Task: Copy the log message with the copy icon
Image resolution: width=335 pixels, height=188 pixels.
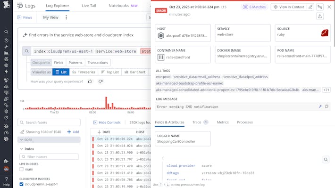Action: (x=327, y=106)
